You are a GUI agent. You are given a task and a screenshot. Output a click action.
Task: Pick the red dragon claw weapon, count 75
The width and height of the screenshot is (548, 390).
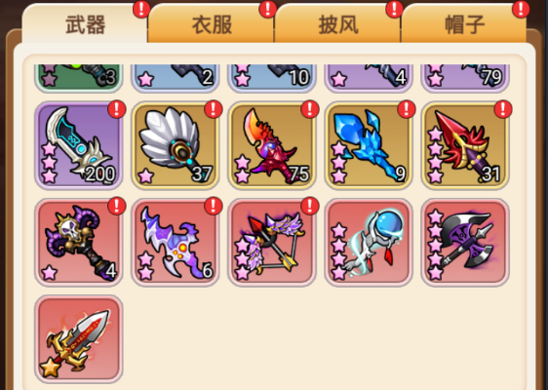272,145
